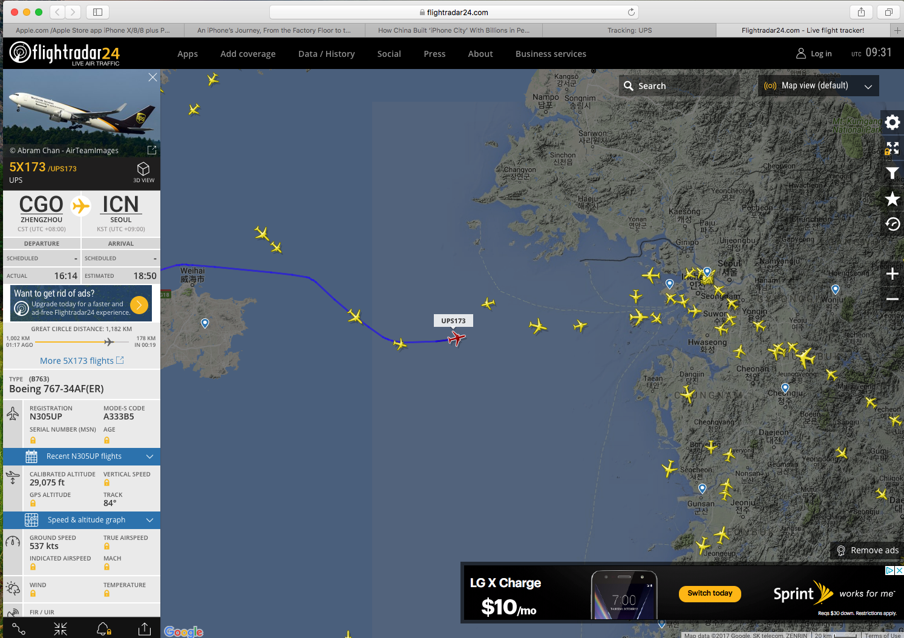
Task: Zoom out the map with minus button
Action: tap(892, 299)
